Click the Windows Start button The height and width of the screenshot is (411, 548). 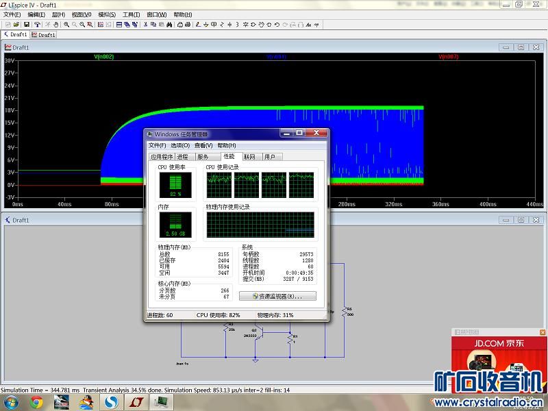(11, 402)
